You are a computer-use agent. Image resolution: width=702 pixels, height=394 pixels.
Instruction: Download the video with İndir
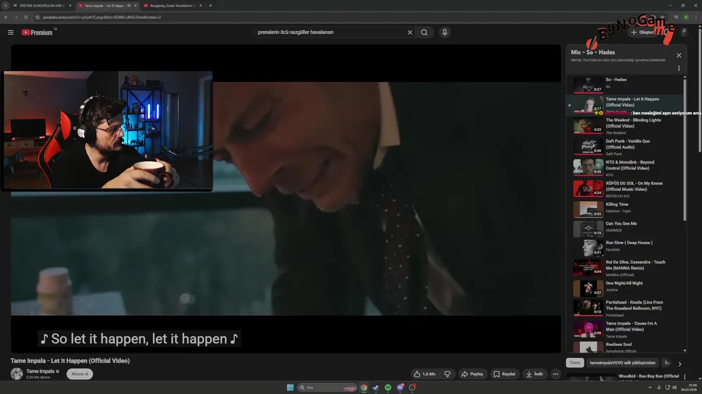[535, 374]
